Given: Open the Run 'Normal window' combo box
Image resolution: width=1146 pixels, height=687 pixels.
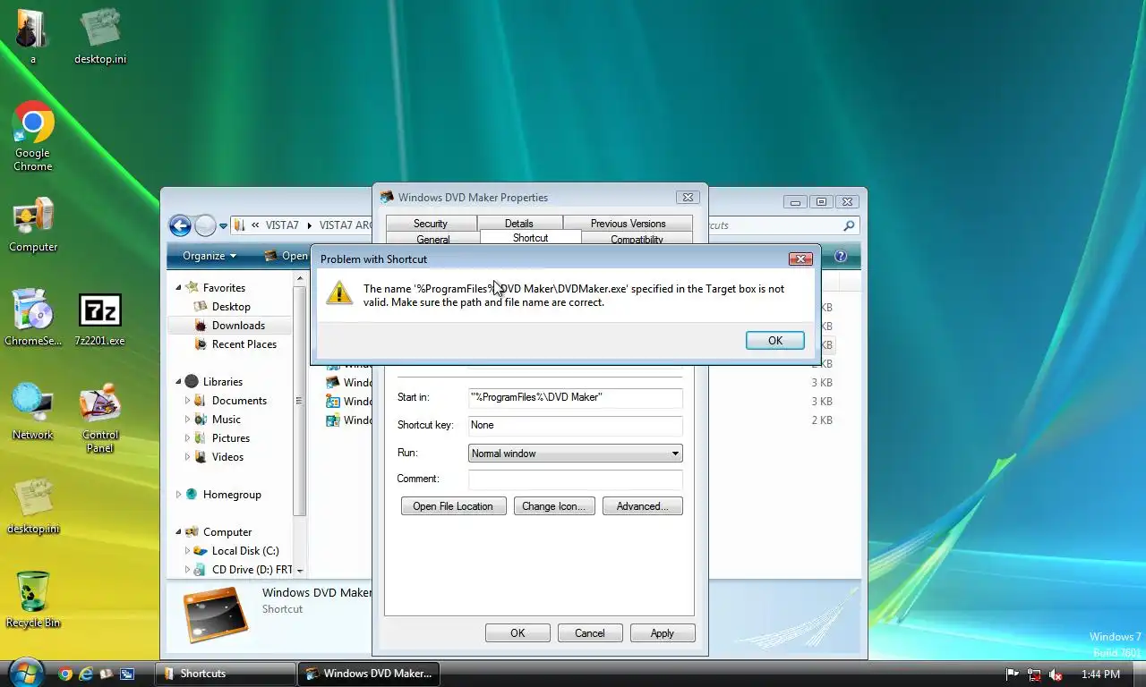Looking at the screenshot, I should tap(576, 454).
